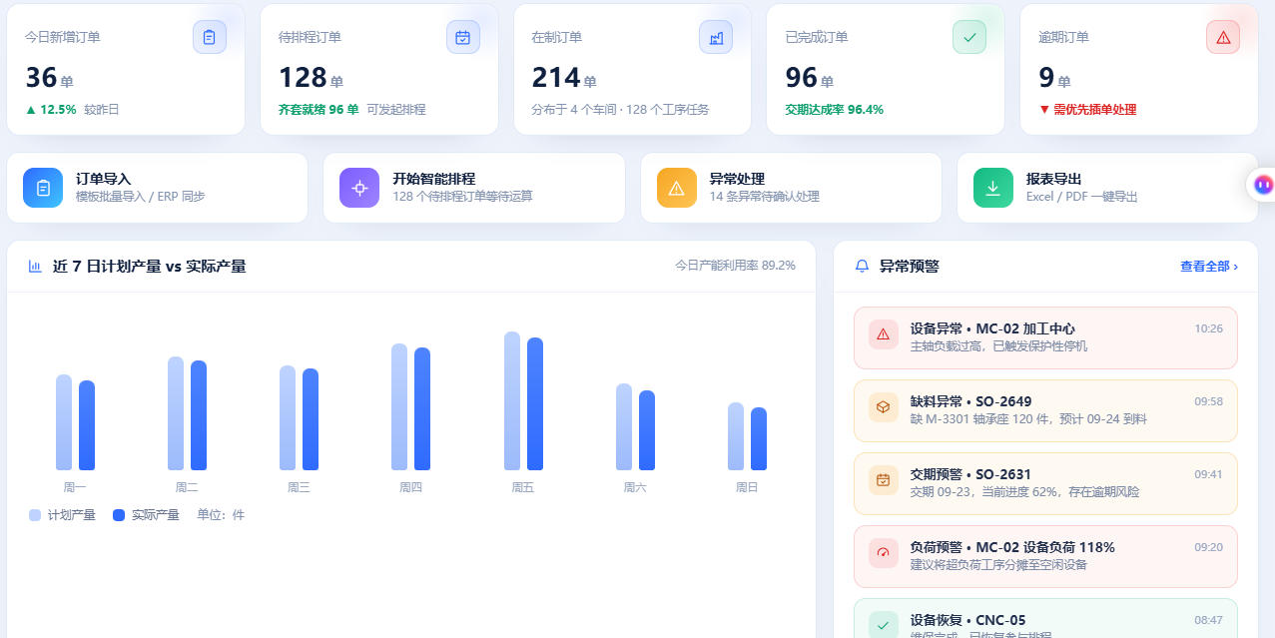Open the 订单导入 quick action

tap(157, 188)
